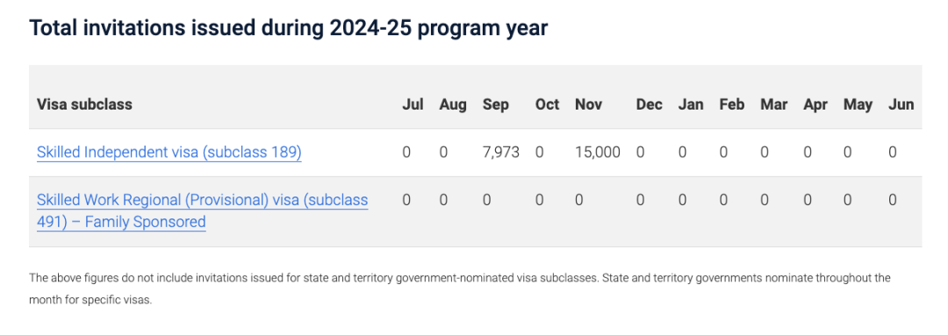948x335 pixels.
Task: Click the Oct column header
Action: pyautogui.click(x=547, y=104)
